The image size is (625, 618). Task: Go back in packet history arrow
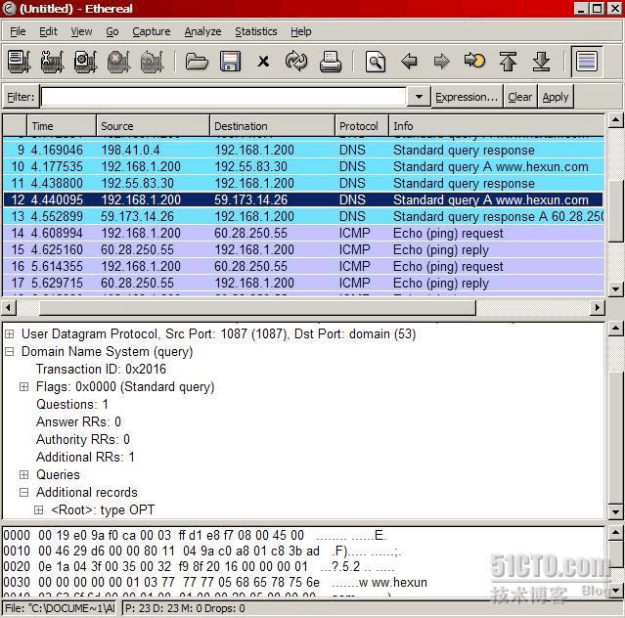click(409, 62)
